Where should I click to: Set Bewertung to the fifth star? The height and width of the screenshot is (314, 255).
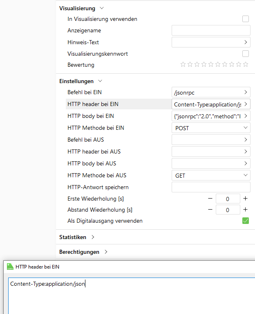click(x=211, y=65)
